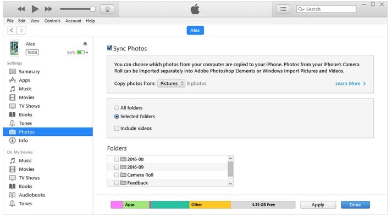This screenshot has height=219, width=392.
Task: Open Apps in Settings sidebar
Action: (24, 80)
